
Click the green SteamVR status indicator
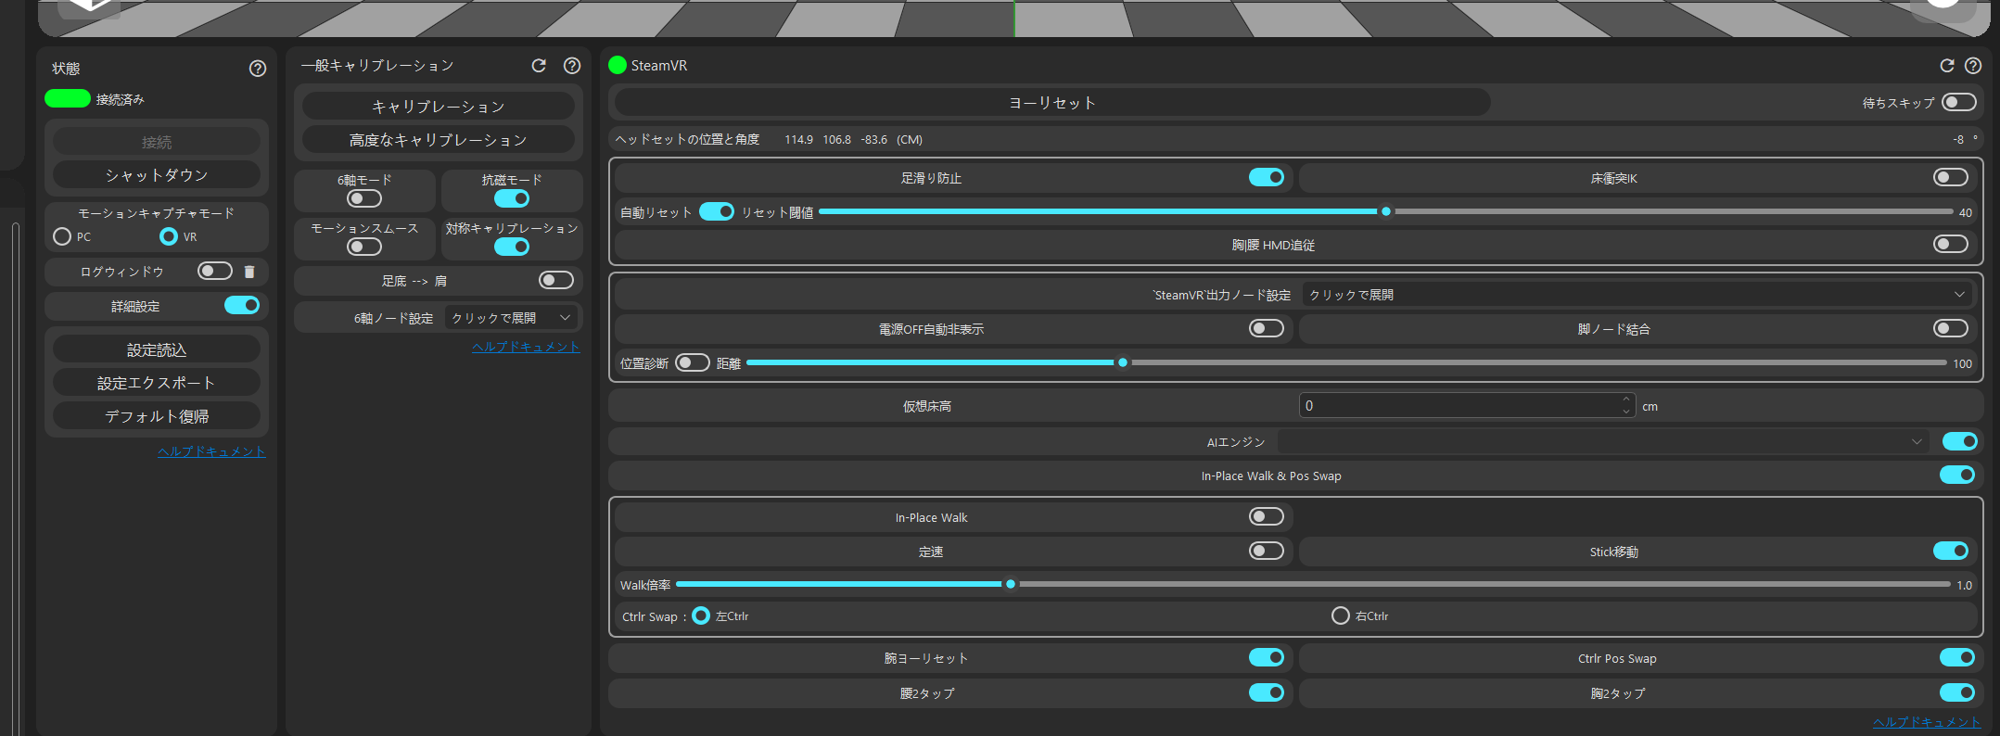point(618,65)
